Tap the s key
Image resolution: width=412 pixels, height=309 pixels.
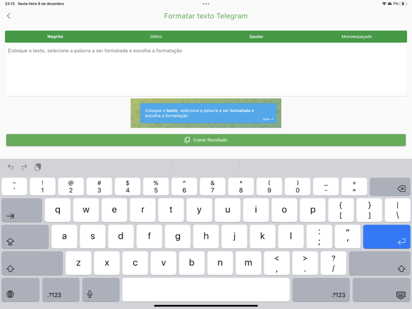tap(93, 237)
